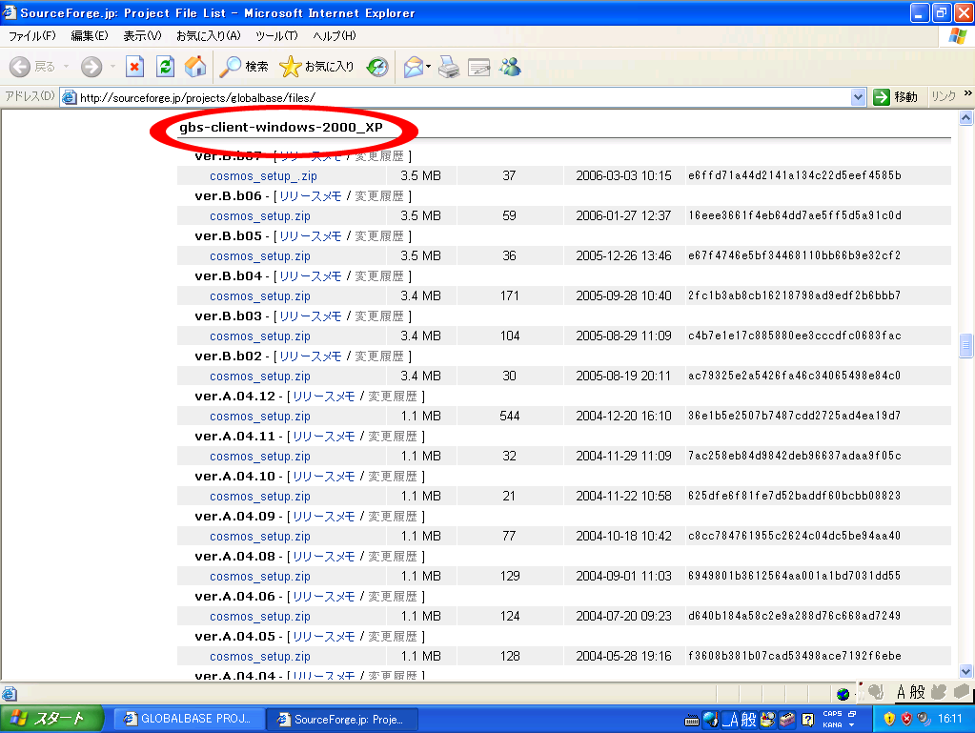Viewport: 975px width, 733px height.
Task: Open the Back button history dropdown arrow
Action: click(66, 67)
